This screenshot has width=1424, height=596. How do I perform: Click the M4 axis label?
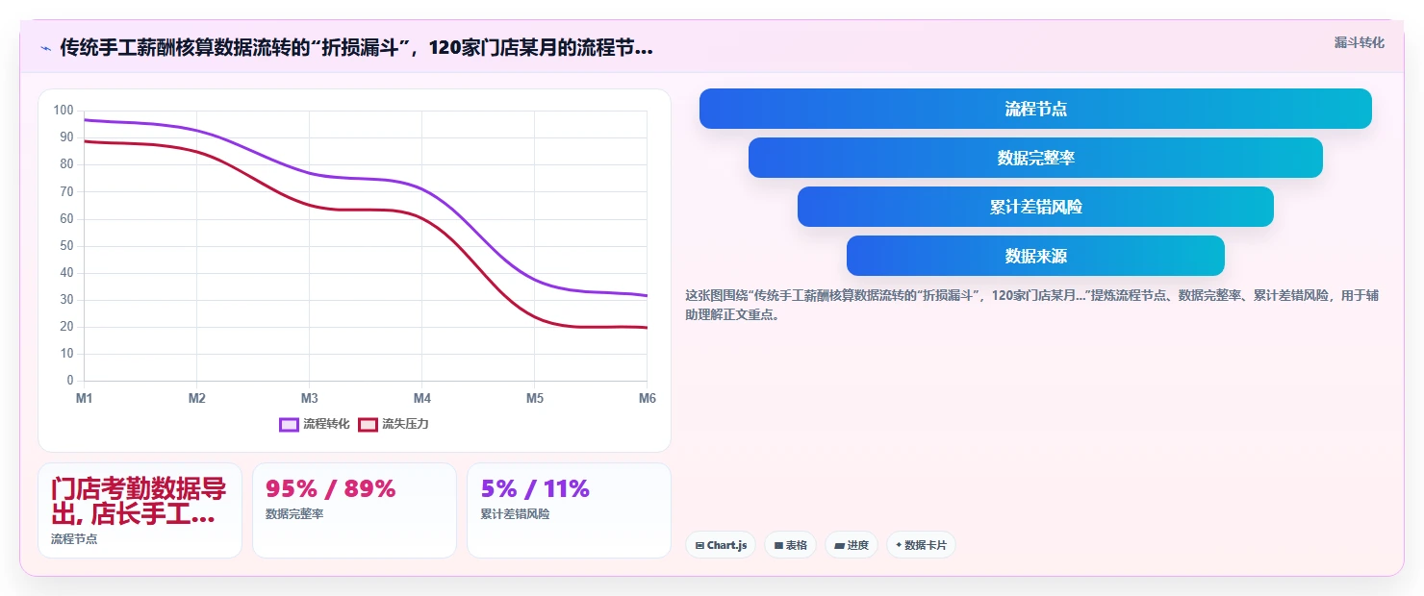tap(422, 398)
